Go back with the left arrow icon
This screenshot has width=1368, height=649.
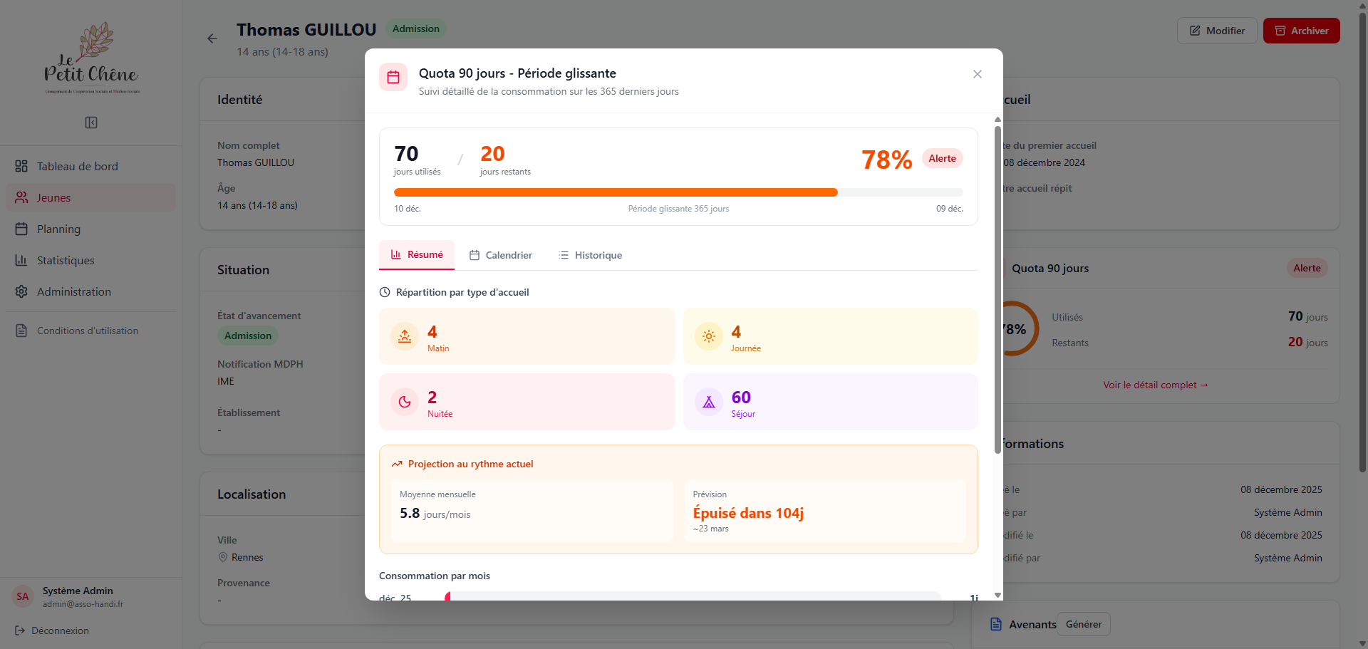[212, 38]
